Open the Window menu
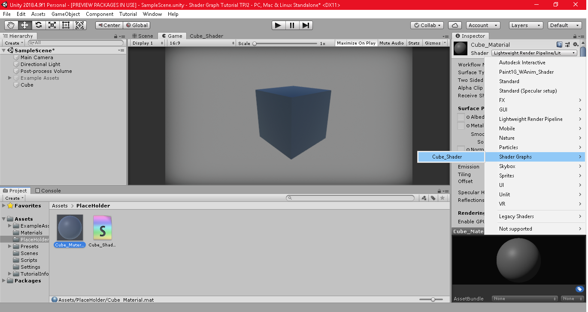 [152, 14]
